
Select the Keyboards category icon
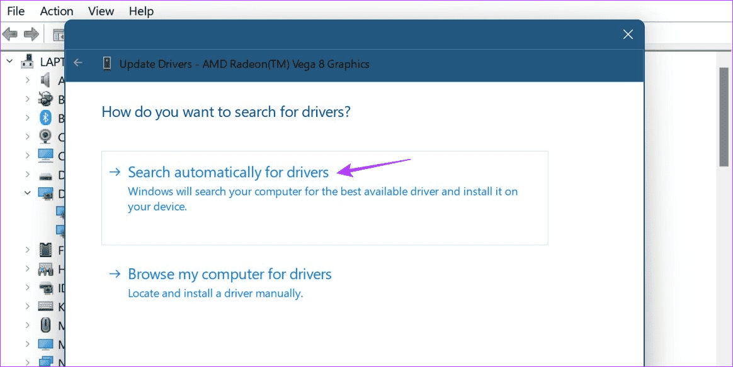tap(45, 307)
